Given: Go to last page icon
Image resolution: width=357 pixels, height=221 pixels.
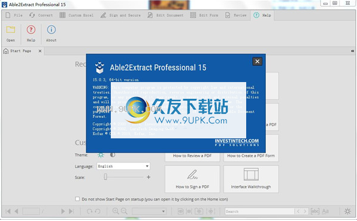Looking at the screenshot, I should 71,211.
